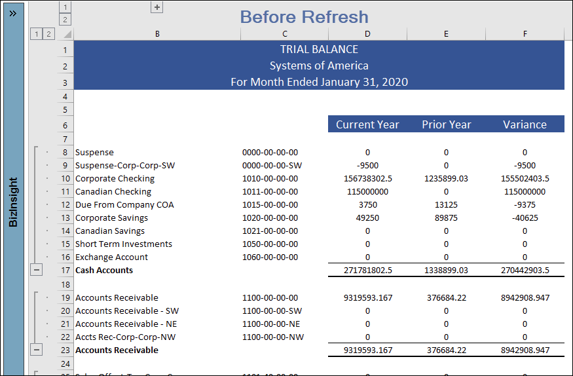Image resolution: width=573 pixels, height=376 pixels.
Task: Select the -40625 variance cell
Action: (525, 217)
